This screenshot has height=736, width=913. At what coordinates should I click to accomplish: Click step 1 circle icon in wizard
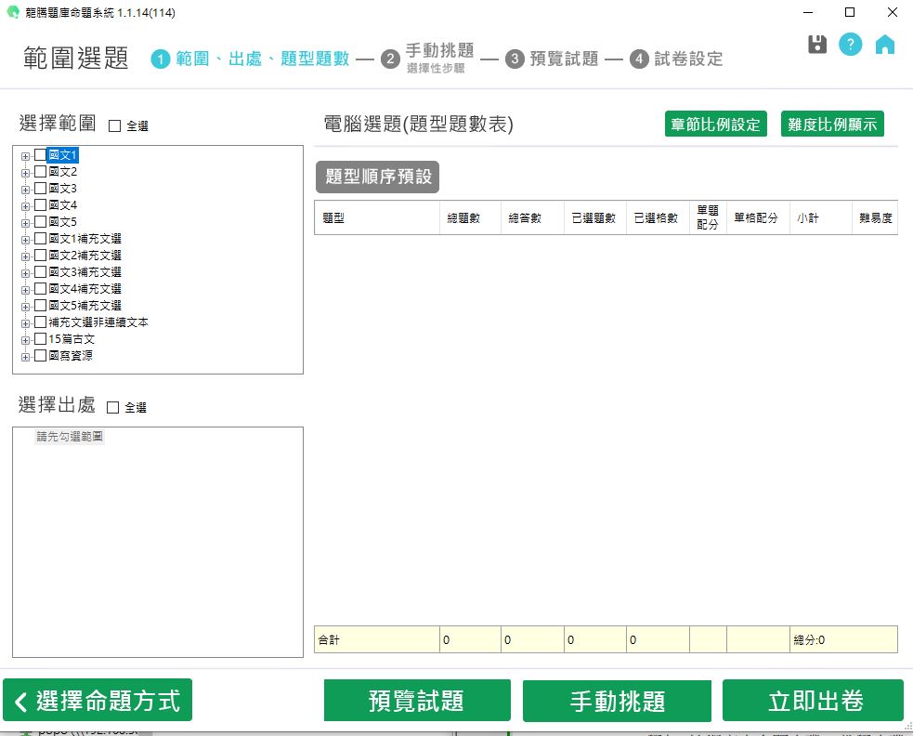161,59
